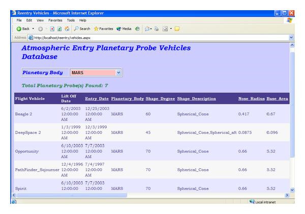Go to the Home page icon
The width and height of the screenshot is (305, 214).
[67, 29]
